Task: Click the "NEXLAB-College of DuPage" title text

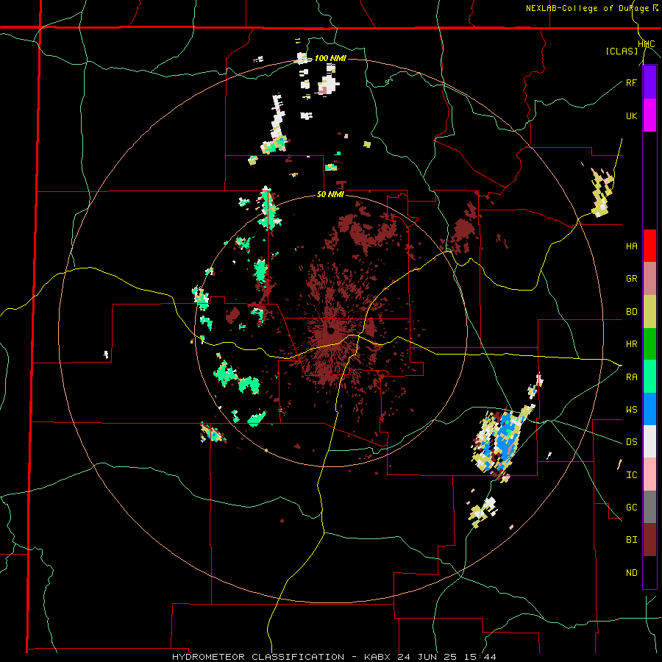Action: pos(587,8)
